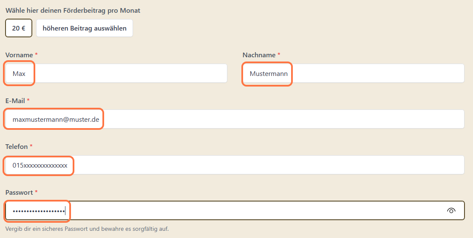Click the 'E-Mail' field label
This screenshot has width=473, height=238.
[15, 101]
